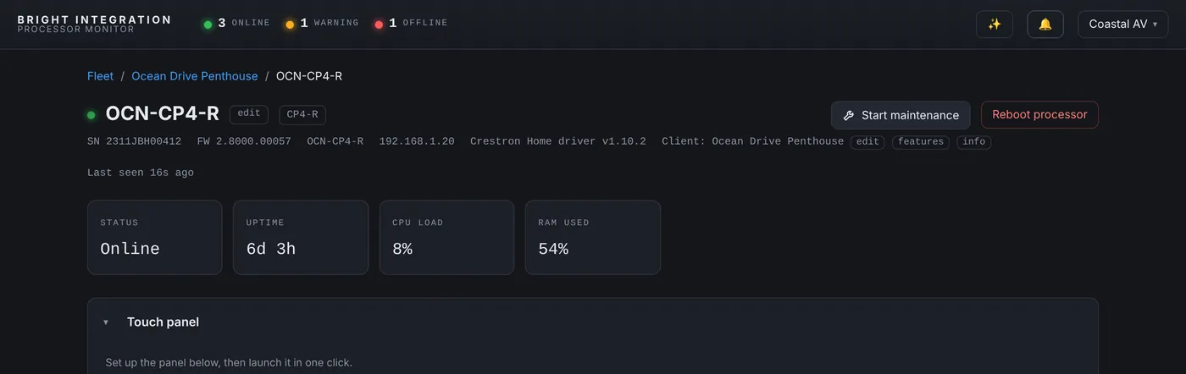
Task: Go to the Fleet breadcrumb link
Action: click(100, 76)
